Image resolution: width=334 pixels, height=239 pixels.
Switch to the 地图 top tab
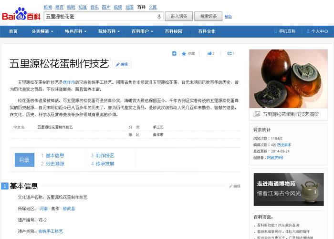[x=129, y=8]
